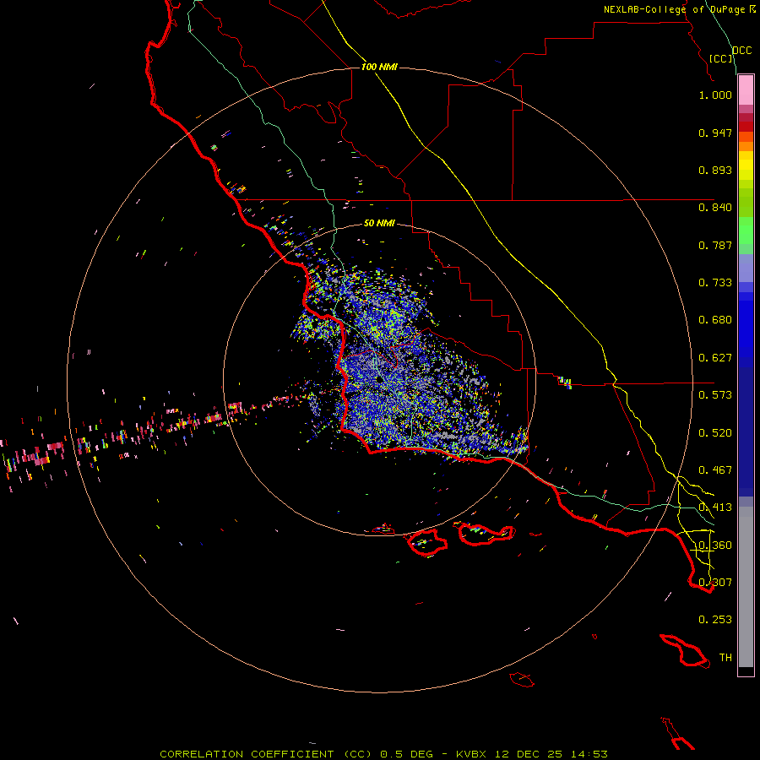Click the 0.787 value on the color scale
760x760 pixels.
(715, 245)
